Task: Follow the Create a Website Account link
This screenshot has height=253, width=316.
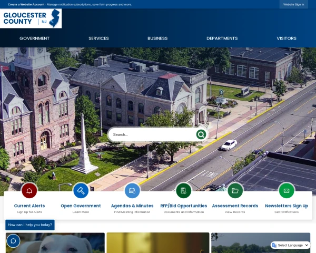Action: [26, 4]
